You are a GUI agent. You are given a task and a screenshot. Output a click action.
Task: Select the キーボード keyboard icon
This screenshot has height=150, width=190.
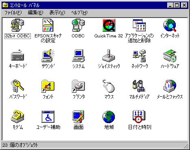point(17,55)
